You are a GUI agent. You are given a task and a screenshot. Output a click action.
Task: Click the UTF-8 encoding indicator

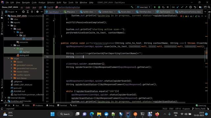click(x=178, y=108)
